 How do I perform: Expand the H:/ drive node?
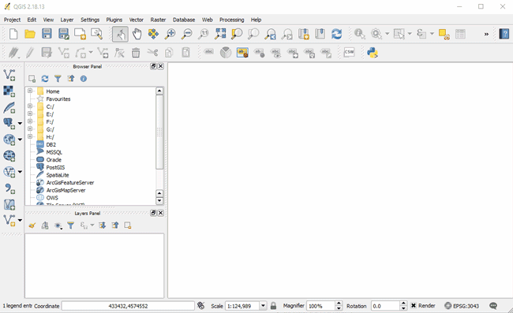30,136
